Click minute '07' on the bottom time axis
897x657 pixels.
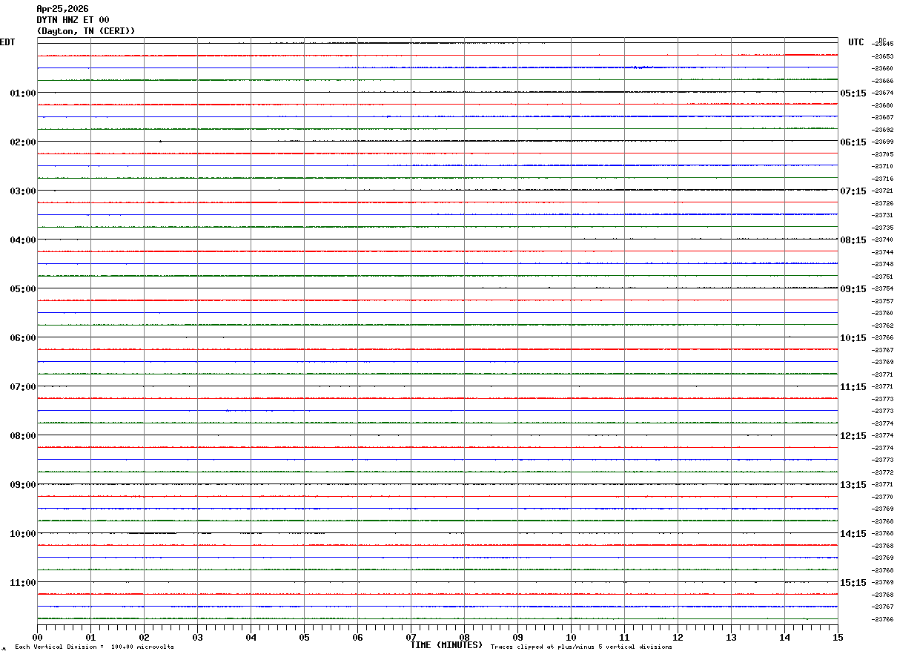tap(411, 637)
